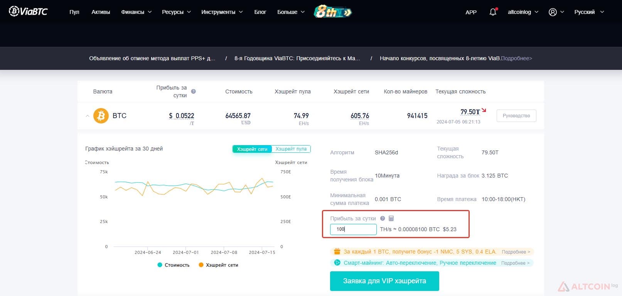Click the daily profit value $ 0.0522
The image size is (622, 296).
(x=182, y=116)
